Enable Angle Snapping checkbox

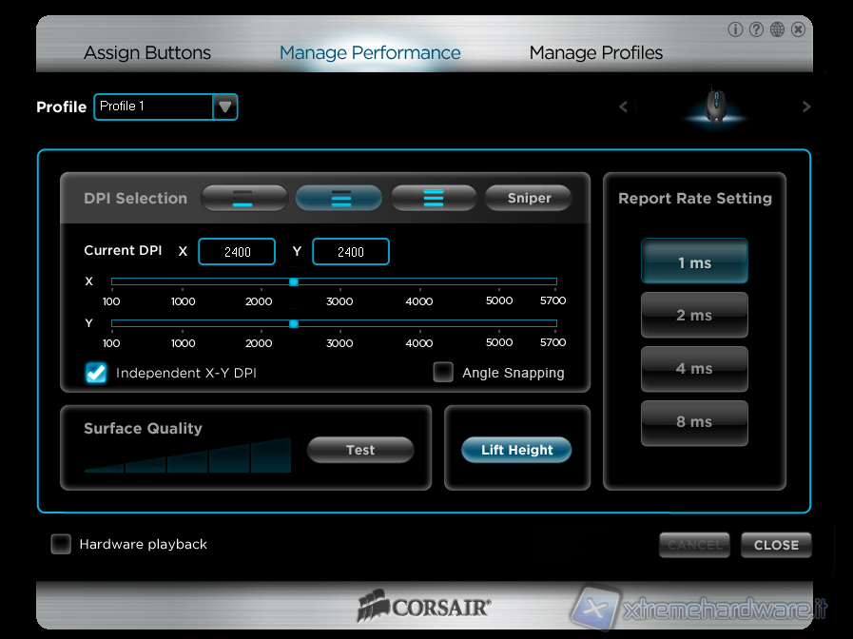click(x=443, y=373)
